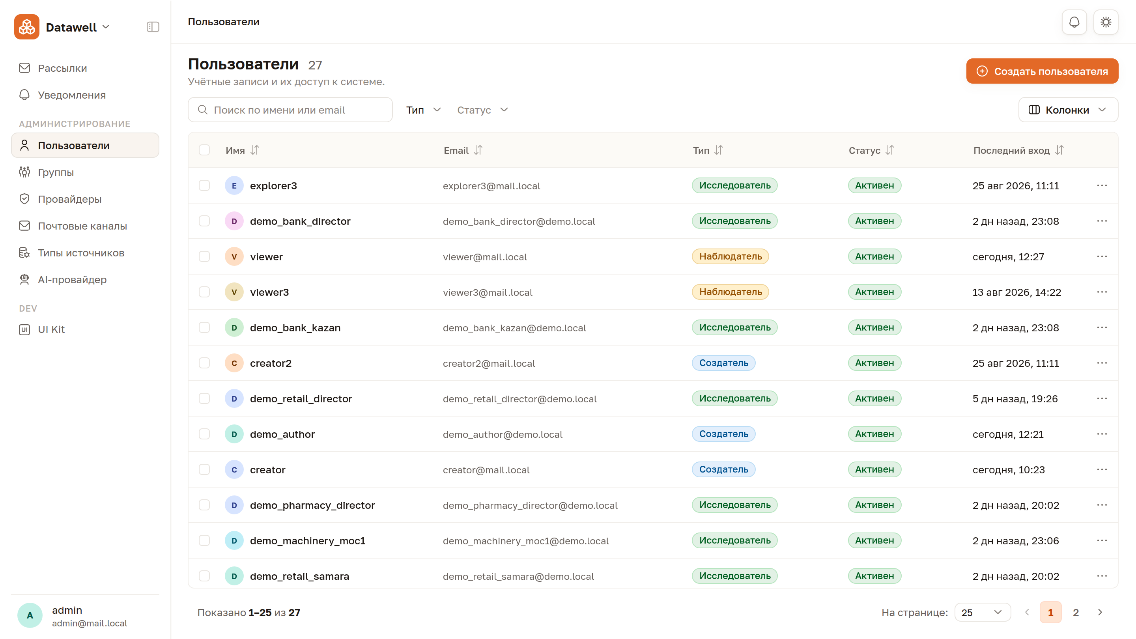Open the UI Kit page
Image resolution: width=1136 pixels, height=639 pixels.
coord(85,329)
